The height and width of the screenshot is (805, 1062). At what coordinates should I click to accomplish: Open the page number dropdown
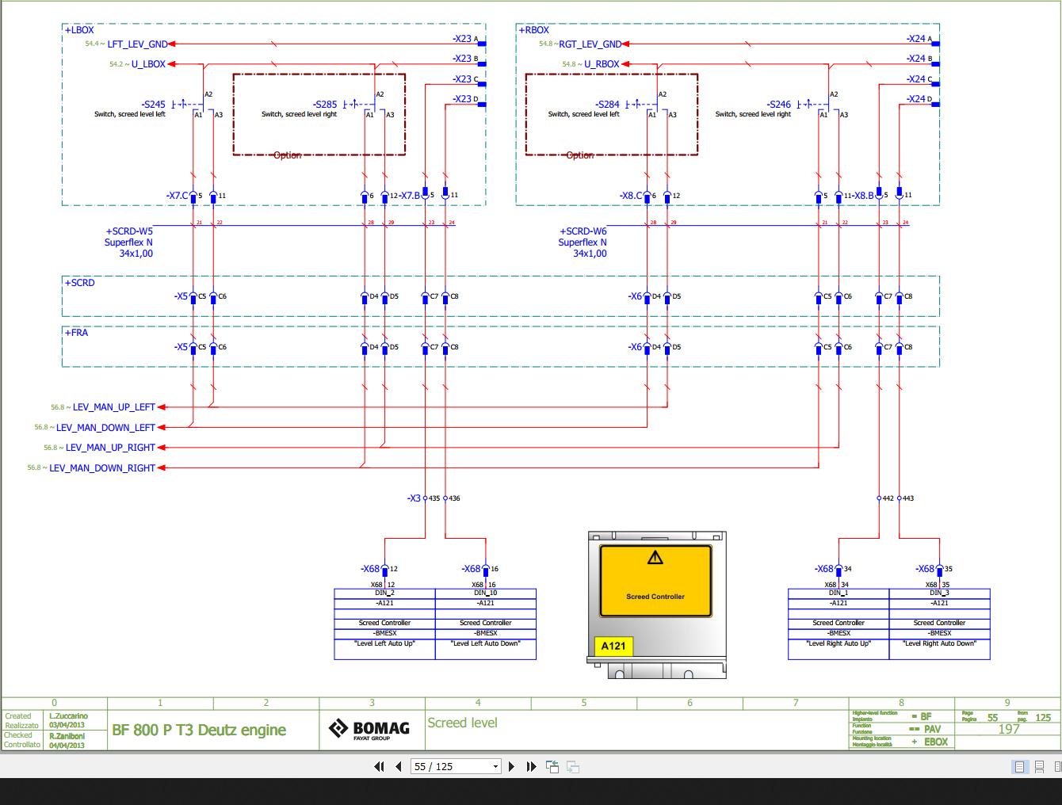coord(495,766)
